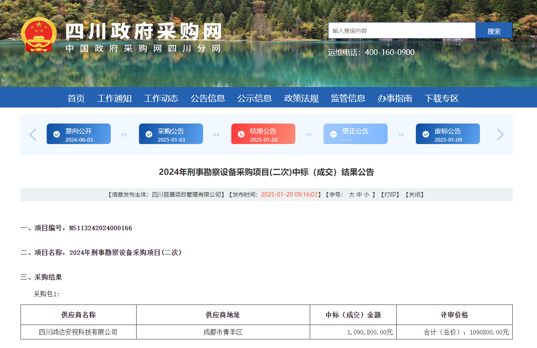Set font size to 小 (small)
Image resolution: width=537 pixels, height=348 pixels.
click(366, 195)
